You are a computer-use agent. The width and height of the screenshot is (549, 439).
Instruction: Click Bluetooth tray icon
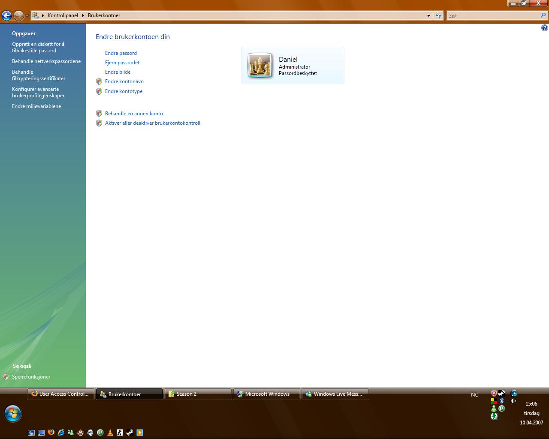(502, 401)
